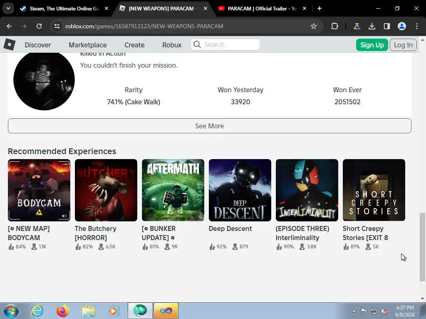This screenshot has height=319, width=426.
Task: Open the Aftermath game thumbnail
Action: pyautogui.click(x=173, y=190)
